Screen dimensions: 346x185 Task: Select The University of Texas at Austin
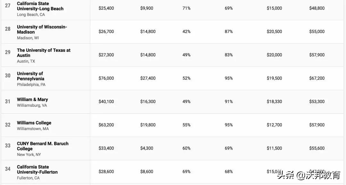(x=44, y=53)
